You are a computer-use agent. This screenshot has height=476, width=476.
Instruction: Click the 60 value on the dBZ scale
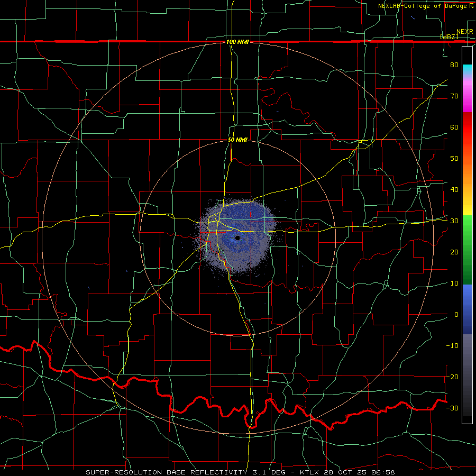point(454,127)
